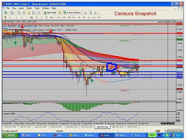Open the Window menu

(x=46, y=8)
